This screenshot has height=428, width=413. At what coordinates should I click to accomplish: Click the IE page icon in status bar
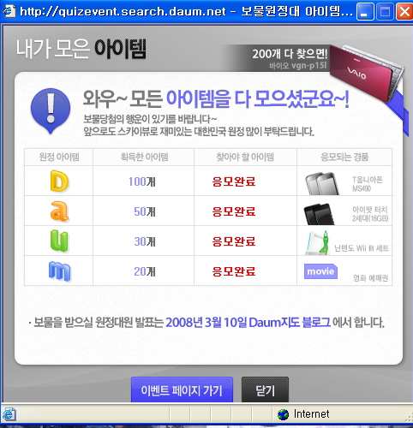point(9,414)
